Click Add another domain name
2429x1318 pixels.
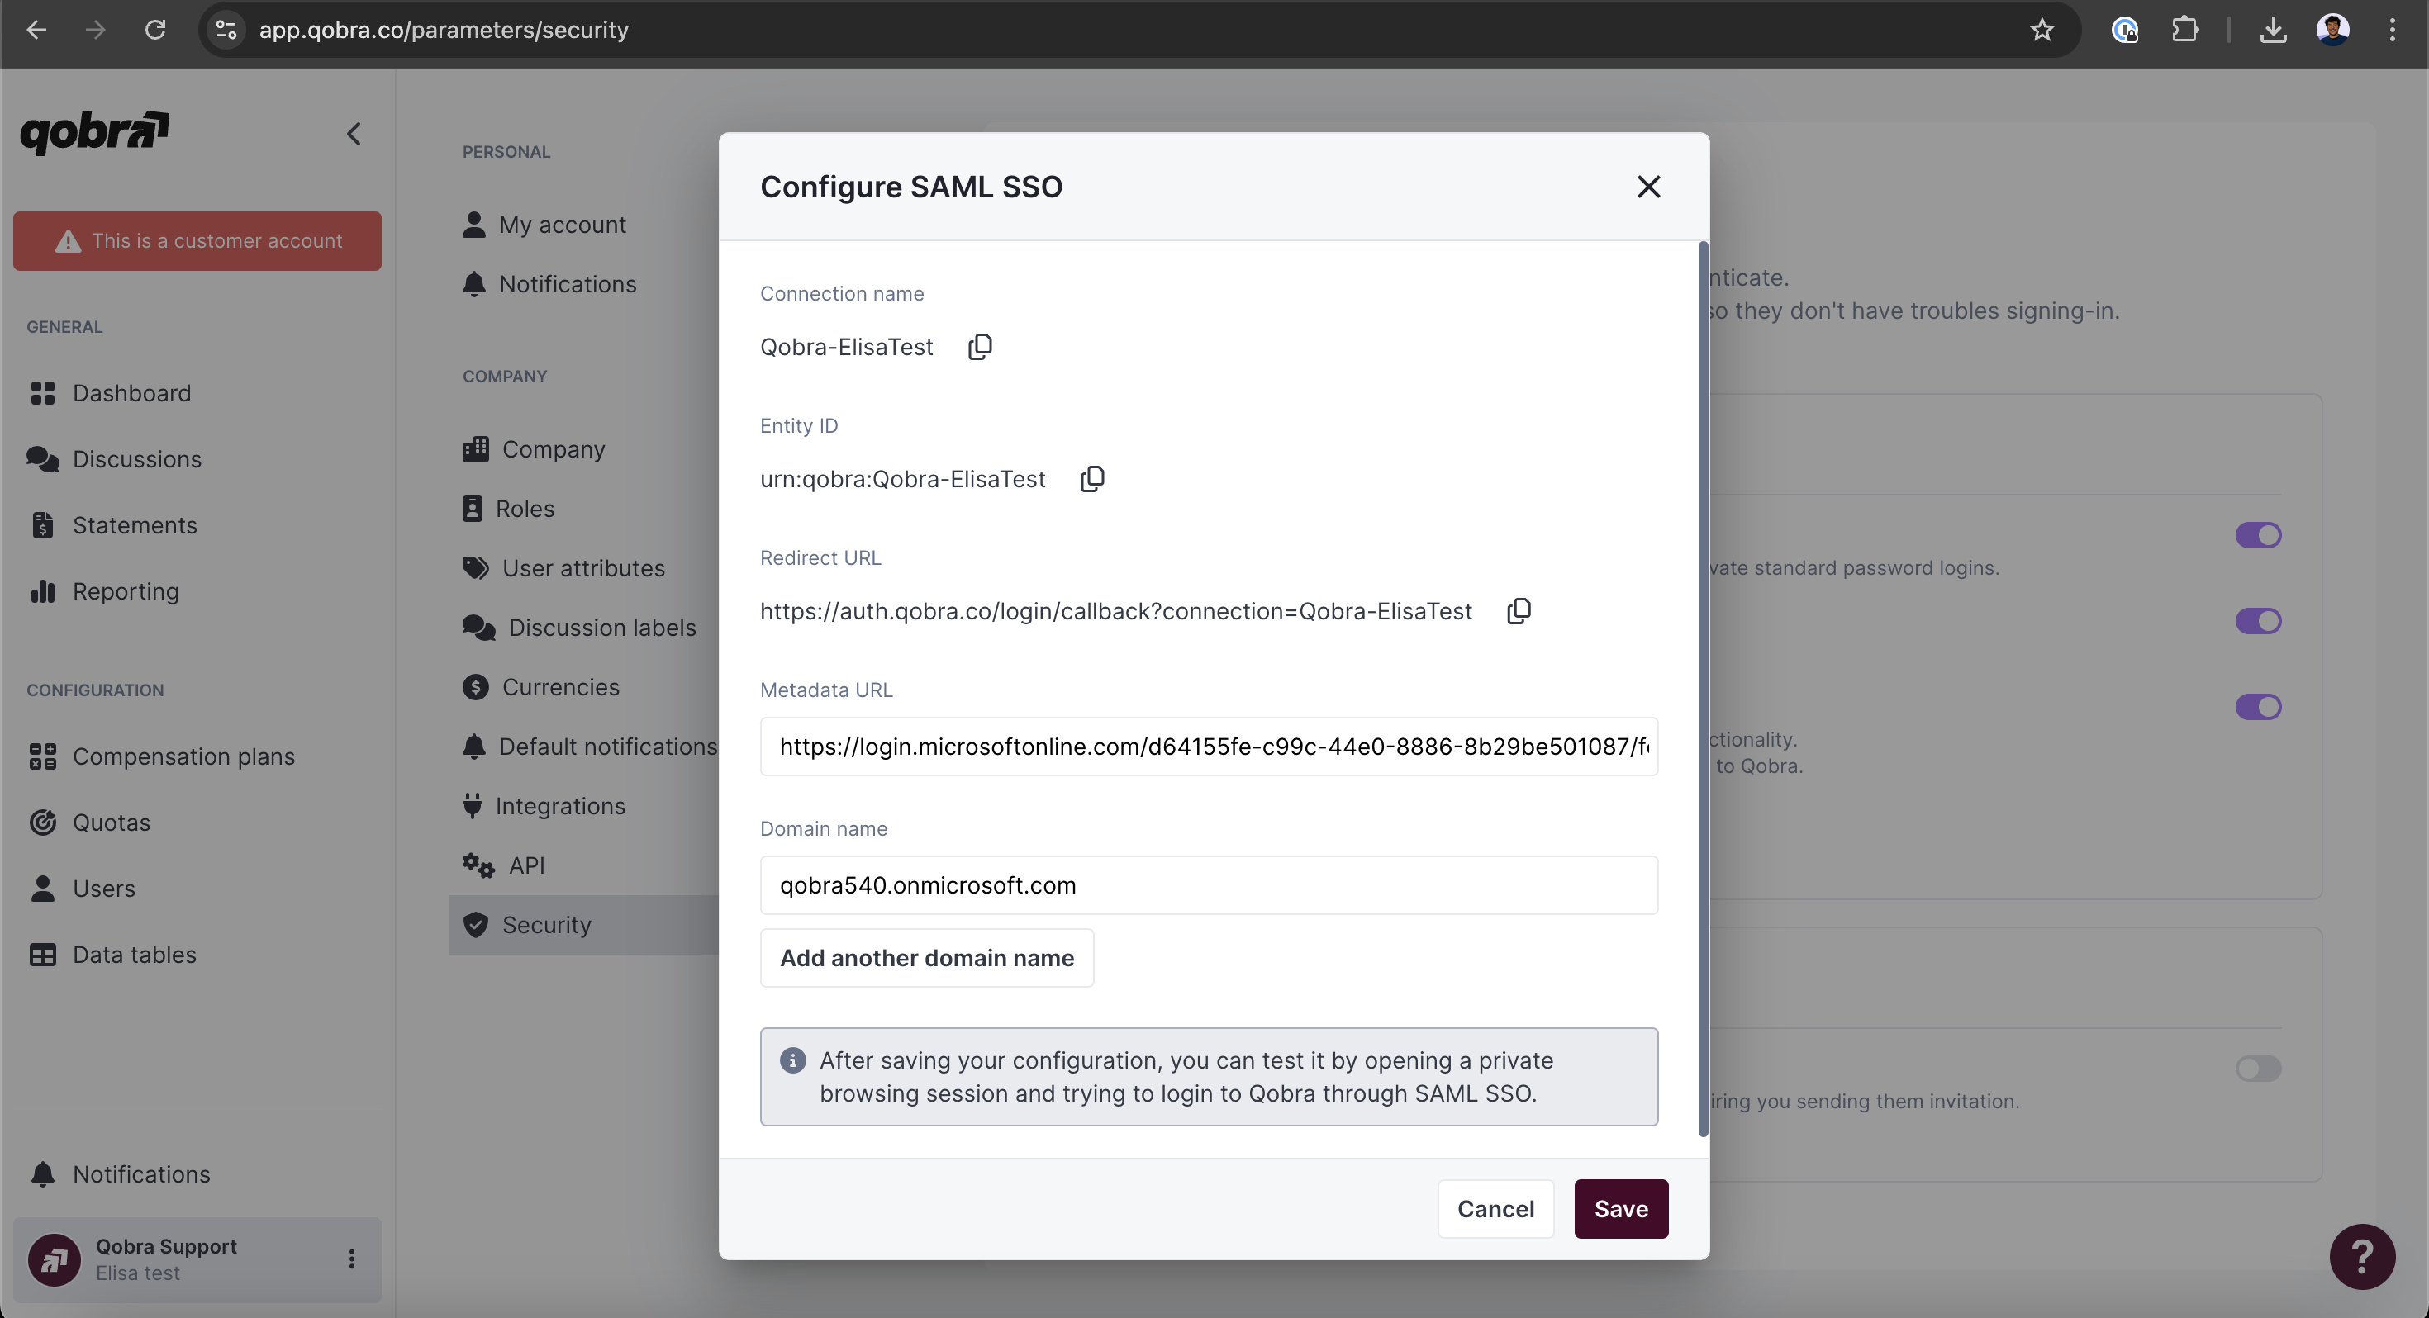(927, 958)
